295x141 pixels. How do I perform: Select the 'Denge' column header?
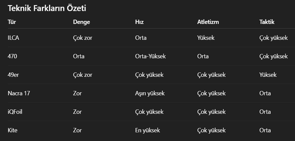coord(81,22)
